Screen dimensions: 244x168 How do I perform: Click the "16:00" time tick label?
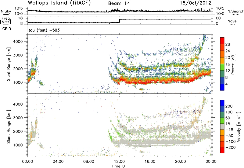[x=150, y=162]
